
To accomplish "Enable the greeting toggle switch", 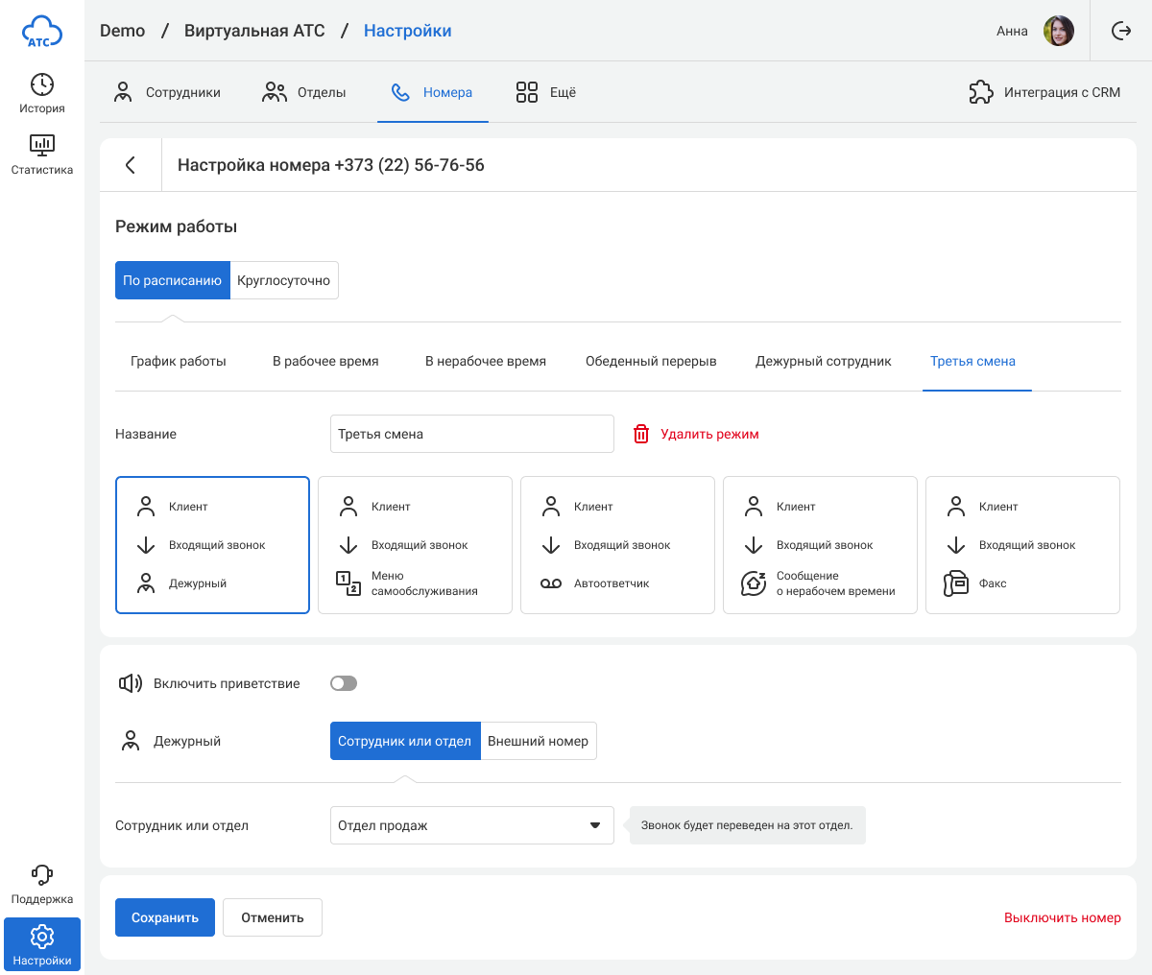I will 343,683.
